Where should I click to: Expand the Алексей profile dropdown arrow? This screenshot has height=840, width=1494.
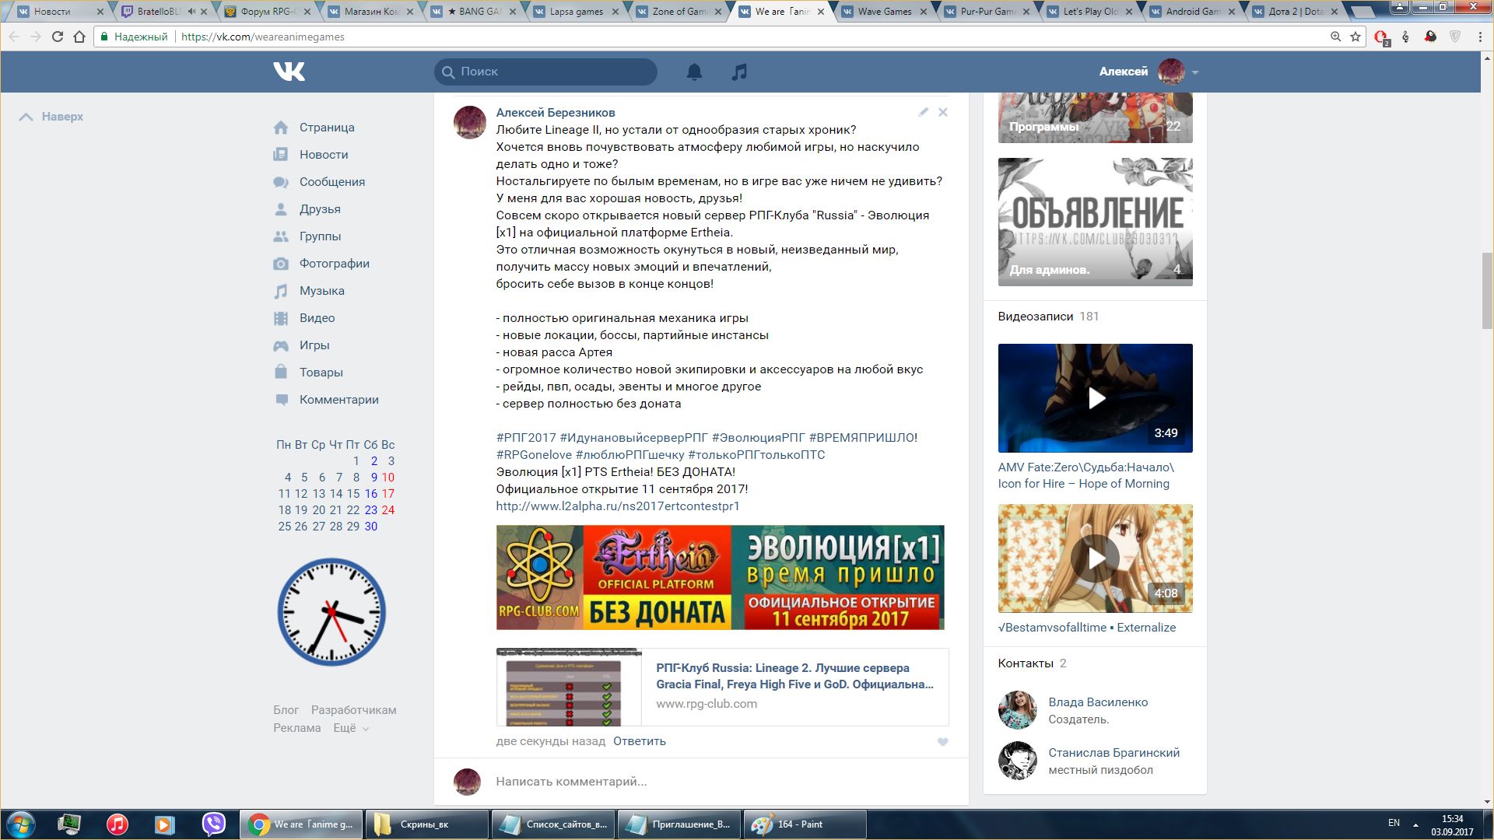click(x=1195, y=72)
